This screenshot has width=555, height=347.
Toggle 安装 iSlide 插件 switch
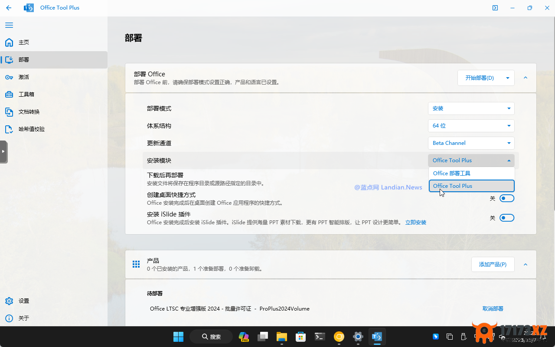coord(507,218)
